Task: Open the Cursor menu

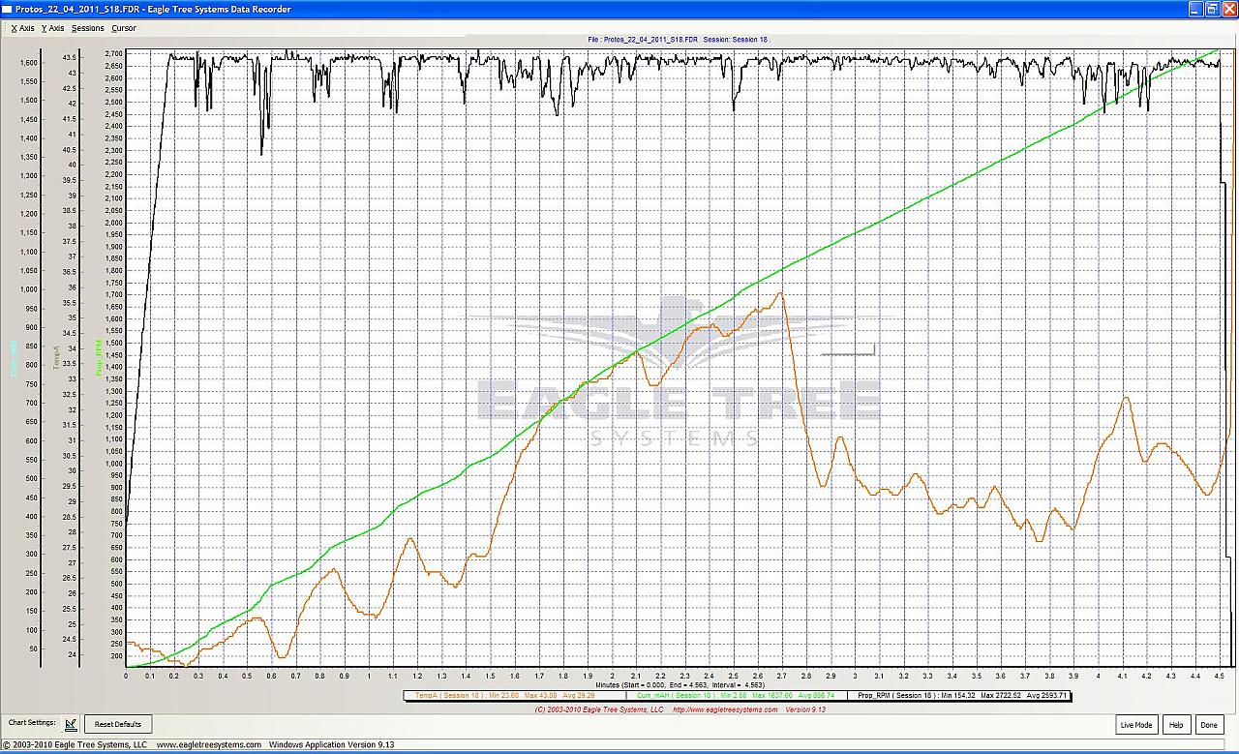Action: [x=124, y=28]
